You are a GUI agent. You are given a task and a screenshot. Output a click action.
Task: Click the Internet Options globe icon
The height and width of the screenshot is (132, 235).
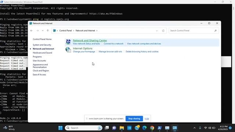pos(68,50)
